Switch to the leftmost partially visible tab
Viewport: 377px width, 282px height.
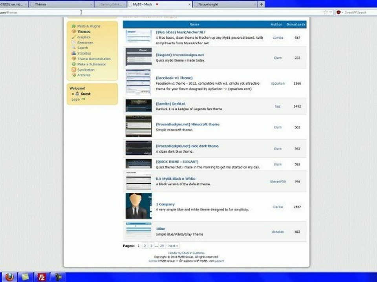[x=14, y=4]
